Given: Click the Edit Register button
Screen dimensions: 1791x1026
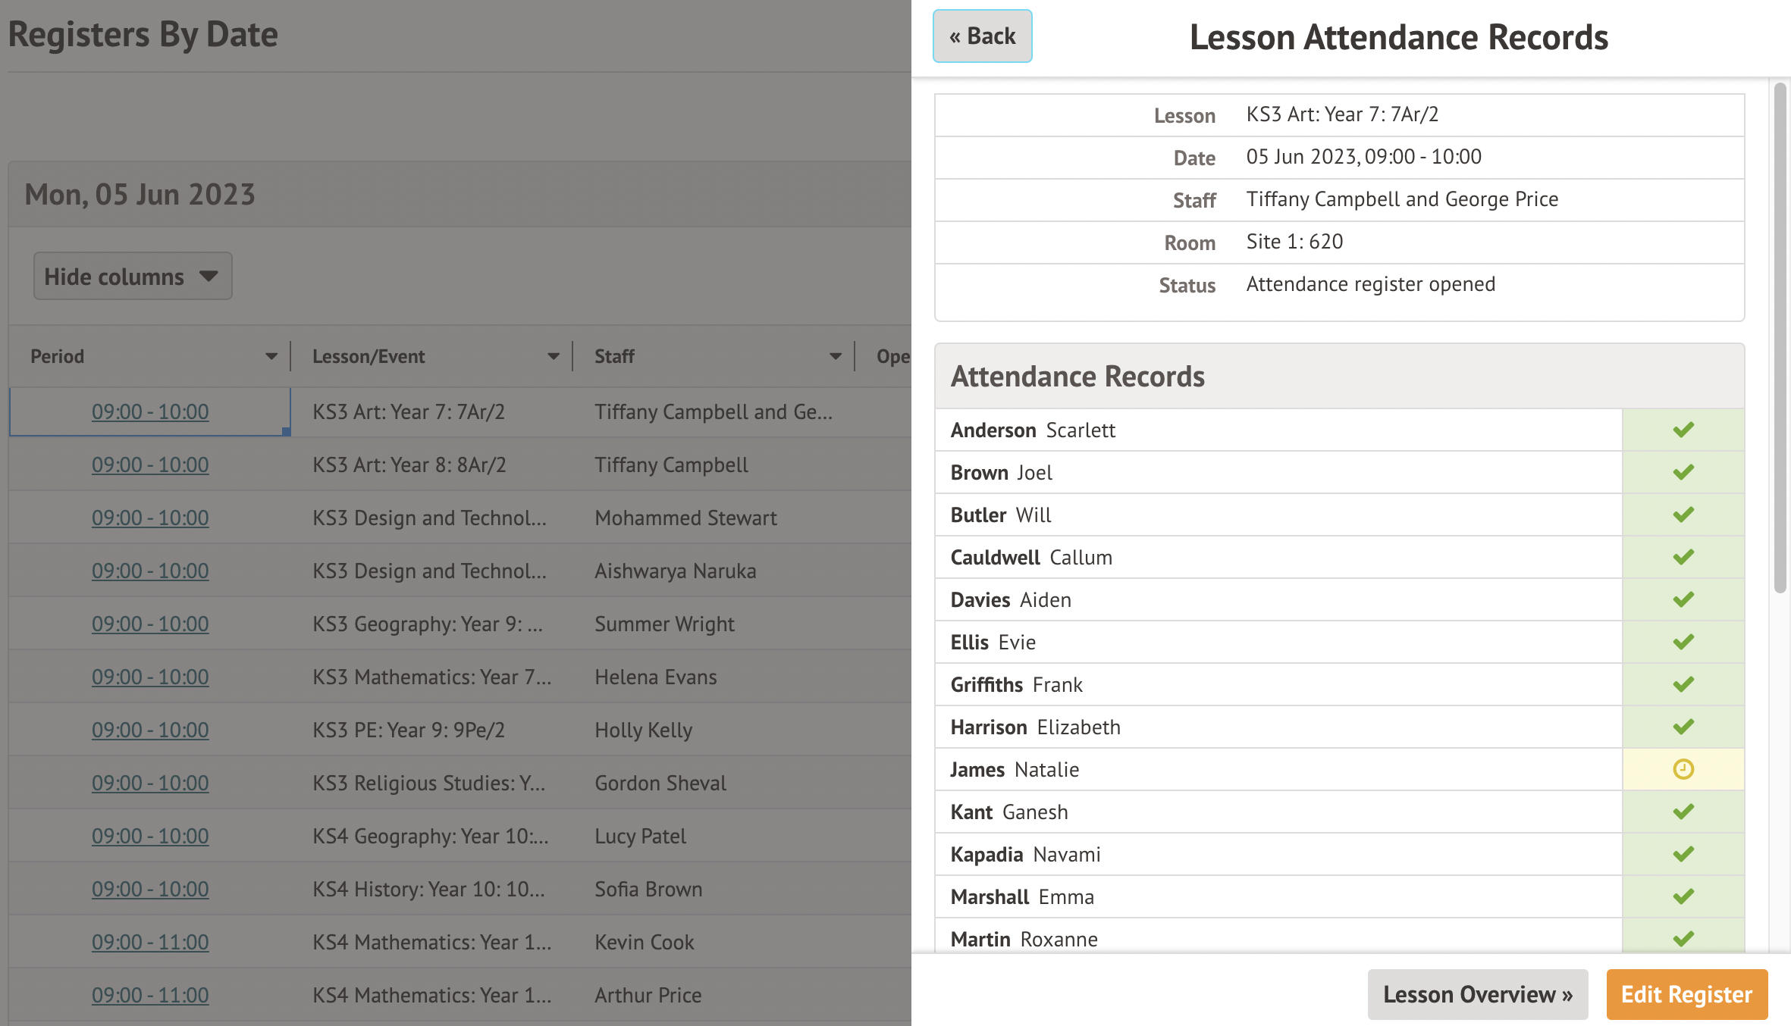Looking at the screenshot, I should coord(1686,994).
